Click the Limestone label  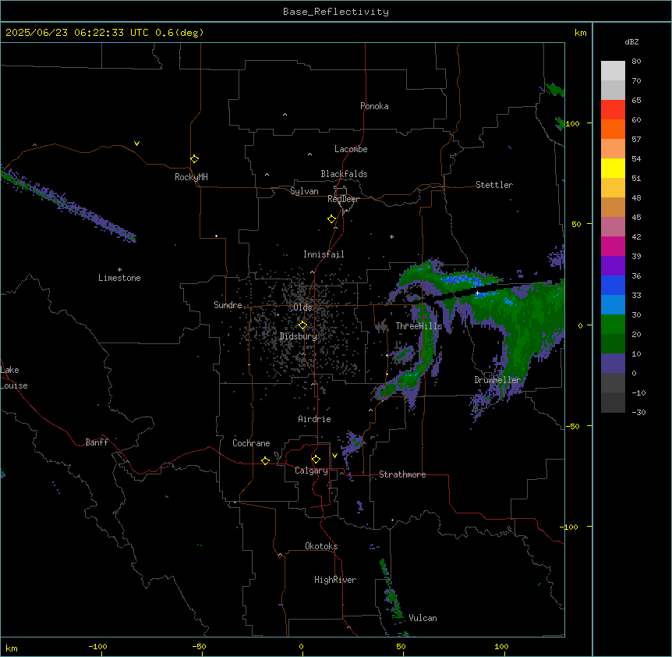[119, 278]
